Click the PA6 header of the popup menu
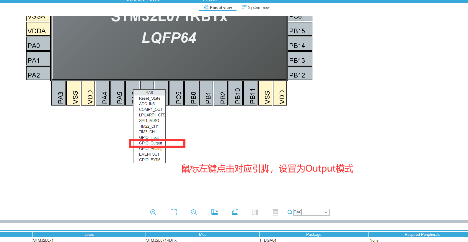468x242 pixels. pyautogui.click(x=149, y=93)
